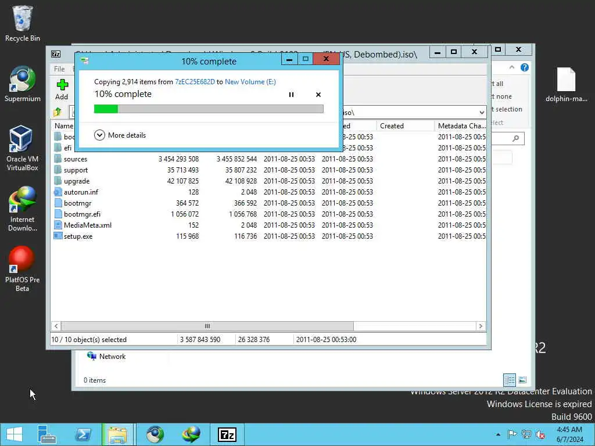Open the 7zEC25E682D source link
The width and height of the screenshot is (595, 446).
[x=195, y=81]
